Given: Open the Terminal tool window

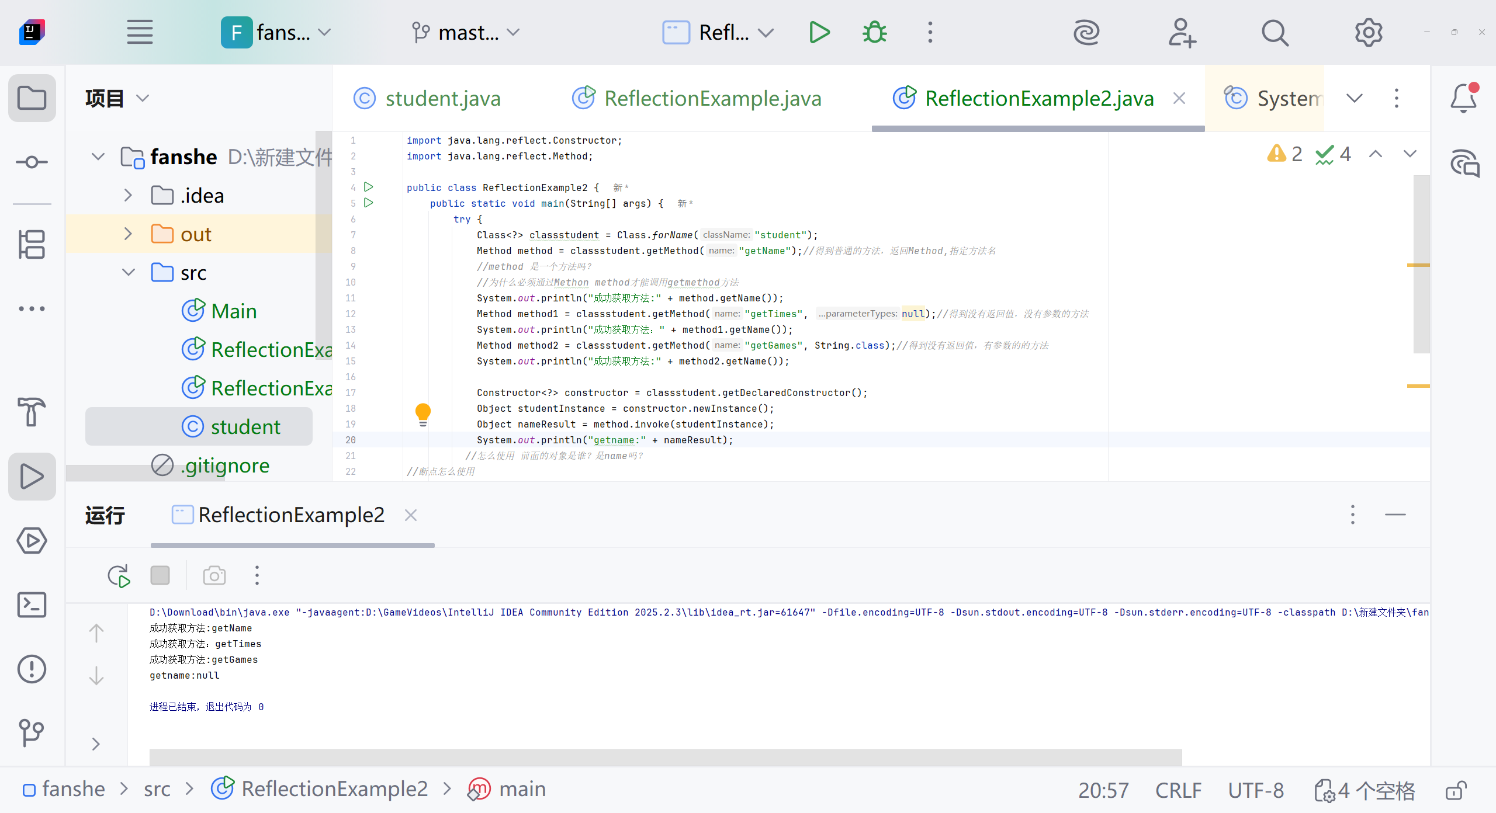Looking at the screenshot, I should 32,604.
